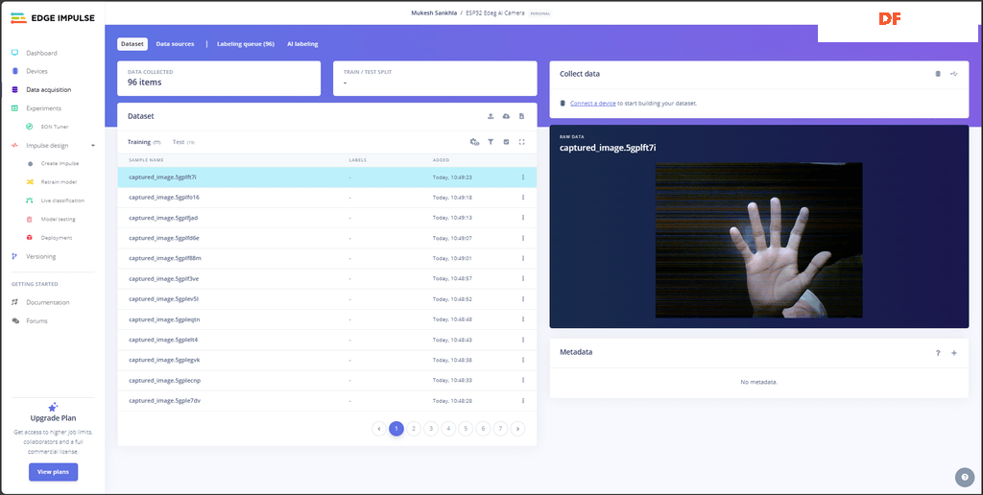Open three-dot menu for captured_image.5gplf3ve
The image size is (983, 495).
pyautogui.click(x=523, y=279)
